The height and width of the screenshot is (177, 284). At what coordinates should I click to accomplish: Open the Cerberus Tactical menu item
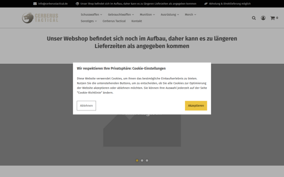[x=114, y=21]
